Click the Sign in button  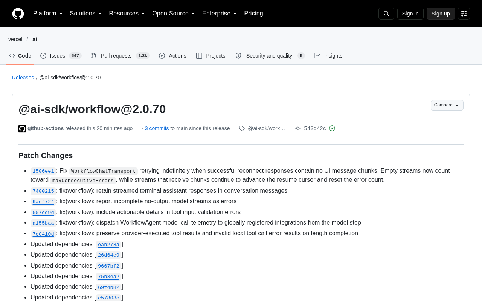(x=410, y=14)
